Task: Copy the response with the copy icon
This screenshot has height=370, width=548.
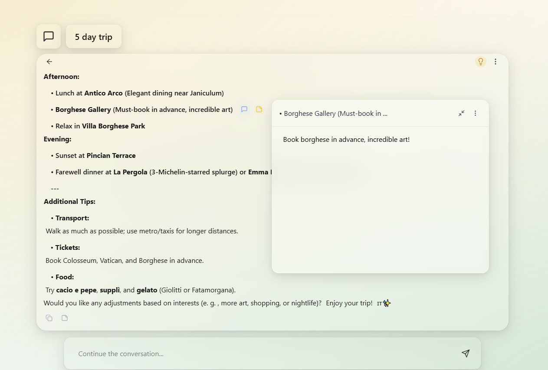Action: click(x=49, y=318)
